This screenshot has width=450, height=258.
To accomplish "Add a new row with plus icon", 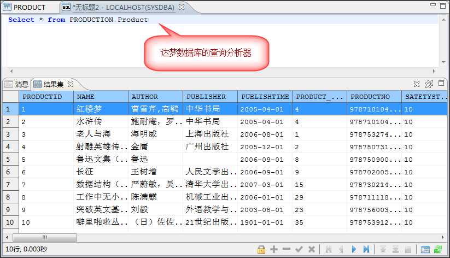I will click(274, 249).
